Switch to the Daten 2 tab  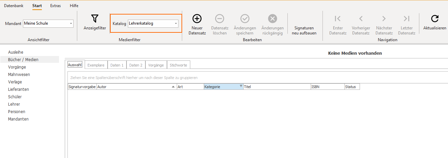click(x=136, y=65)
